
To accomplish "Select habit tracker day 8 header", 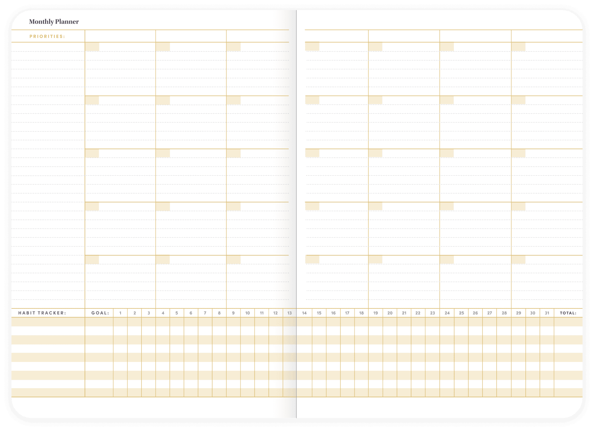I will click(x=219, y=313).
